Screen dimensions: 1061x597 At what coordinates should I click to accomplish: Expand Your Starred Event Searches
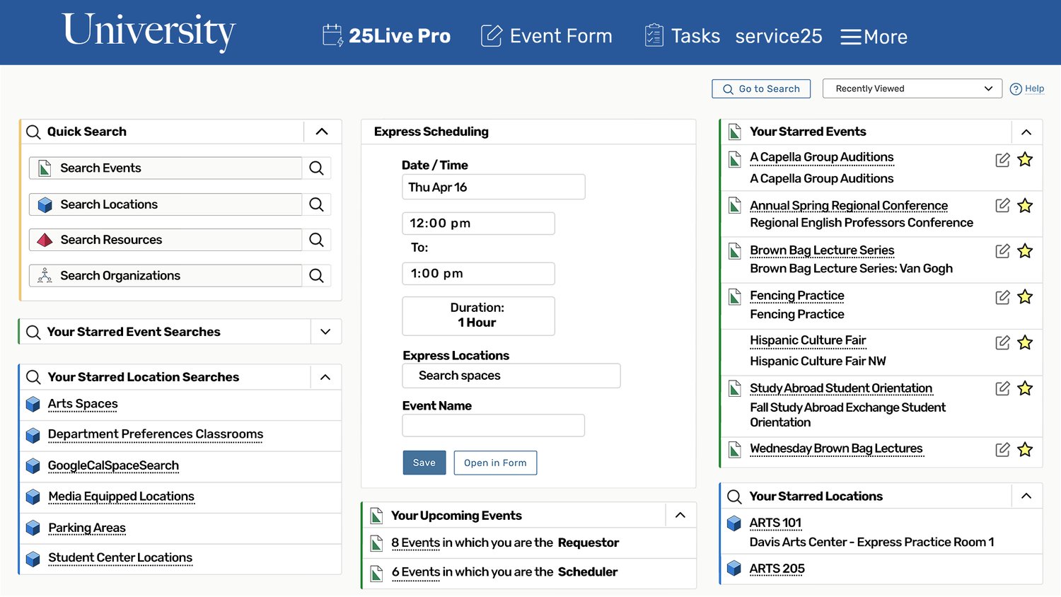(325, 331)
